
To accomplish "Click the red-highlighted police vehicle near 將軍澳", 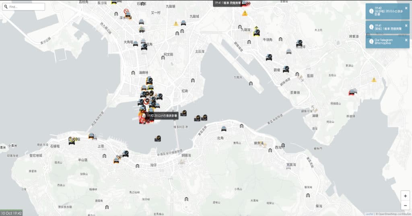I will (353, 92).
